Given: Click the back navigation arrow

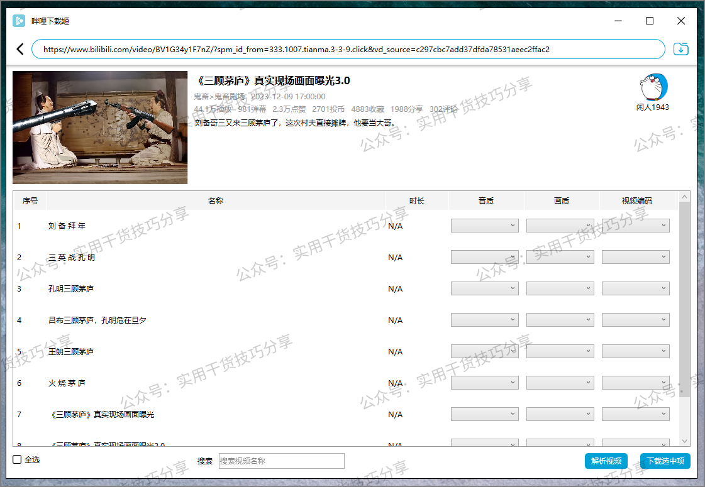Looking at the screenshot, I should click(19, 48).
